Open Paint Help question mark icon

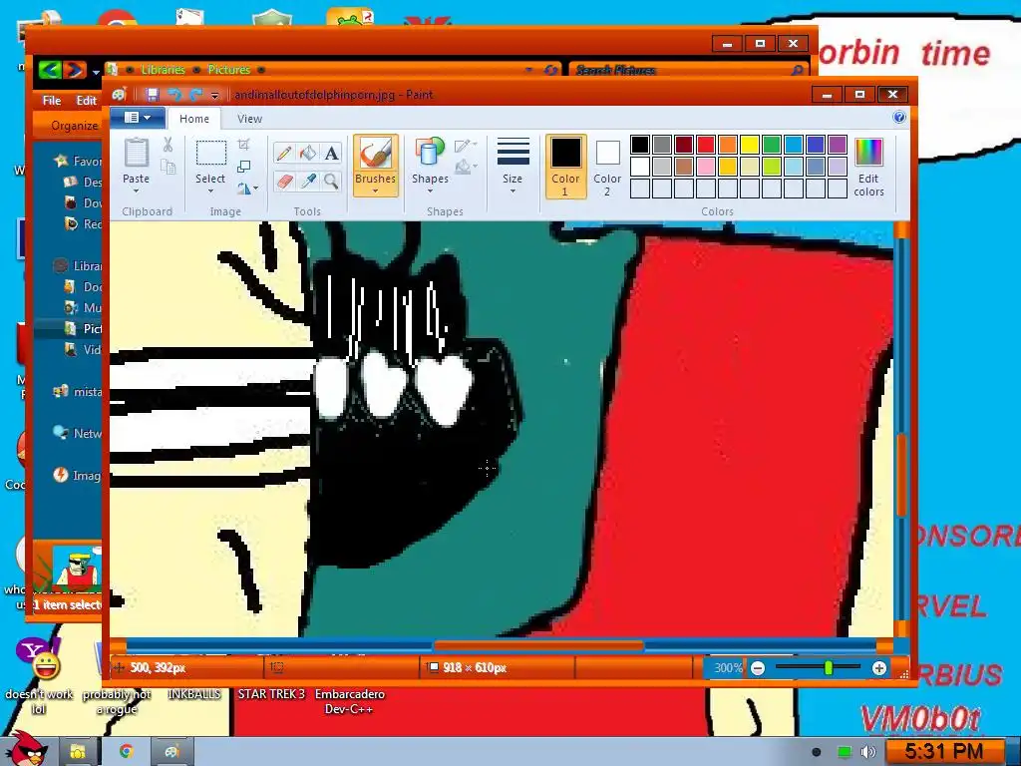tap(899, 118)
